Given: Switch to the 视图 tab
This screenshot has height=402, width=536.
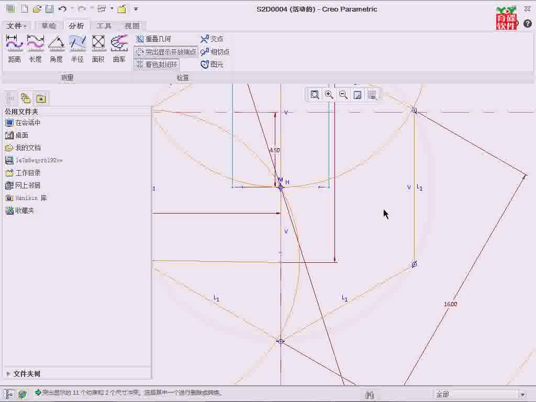Looking at the screenshot, I should 132,26.
